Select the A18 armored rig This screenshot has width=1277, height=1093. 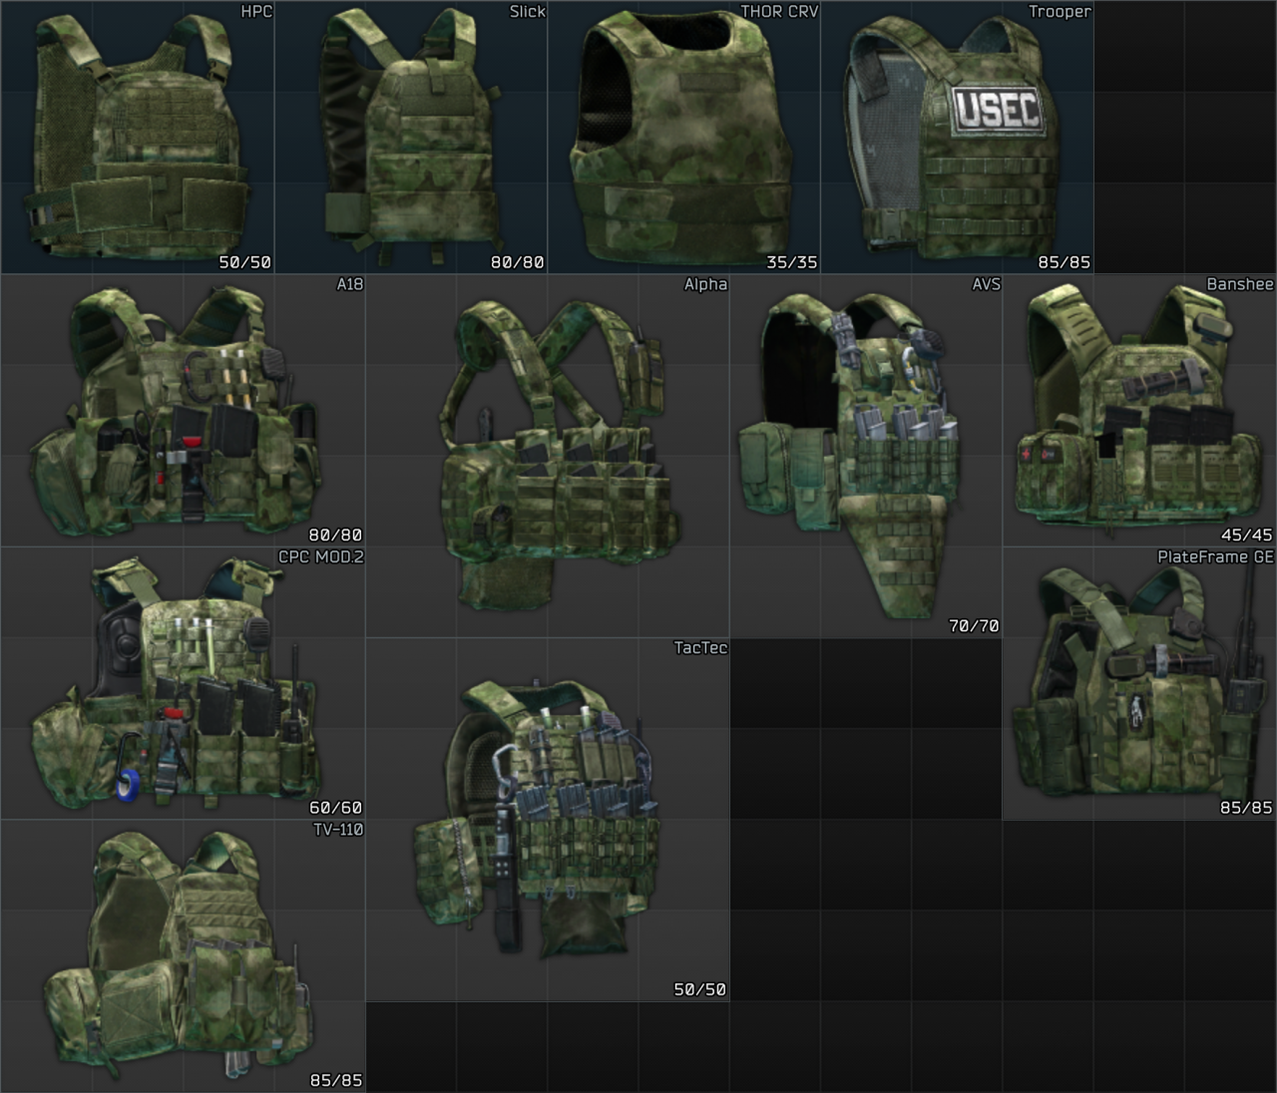pyautogui.click(x=183, y=410)
